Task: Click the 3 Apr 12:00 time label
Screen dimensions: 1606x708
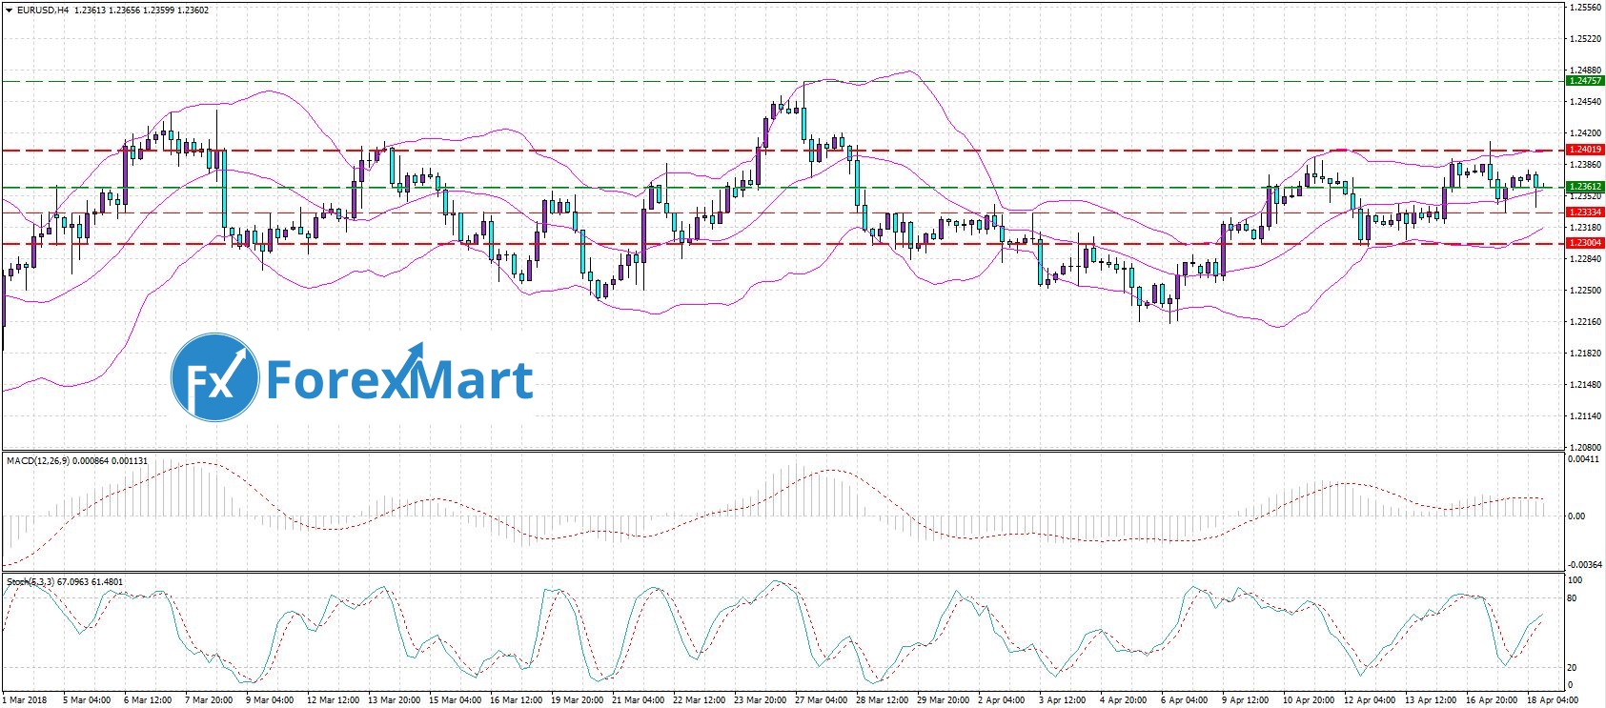Action: (1062, 700)
